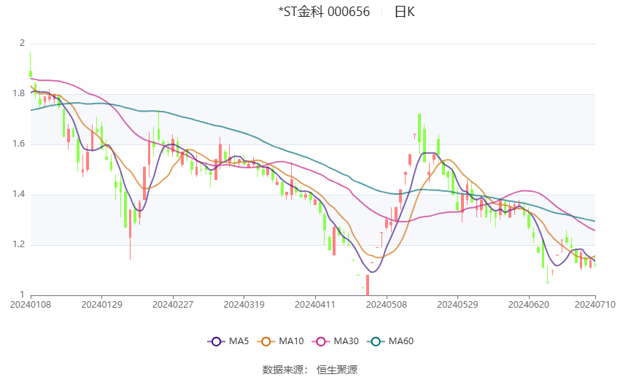Viewport: 620px width, 377px height.
Task: Click the 恒生聚源 data source text
Action: pos(337,370)
